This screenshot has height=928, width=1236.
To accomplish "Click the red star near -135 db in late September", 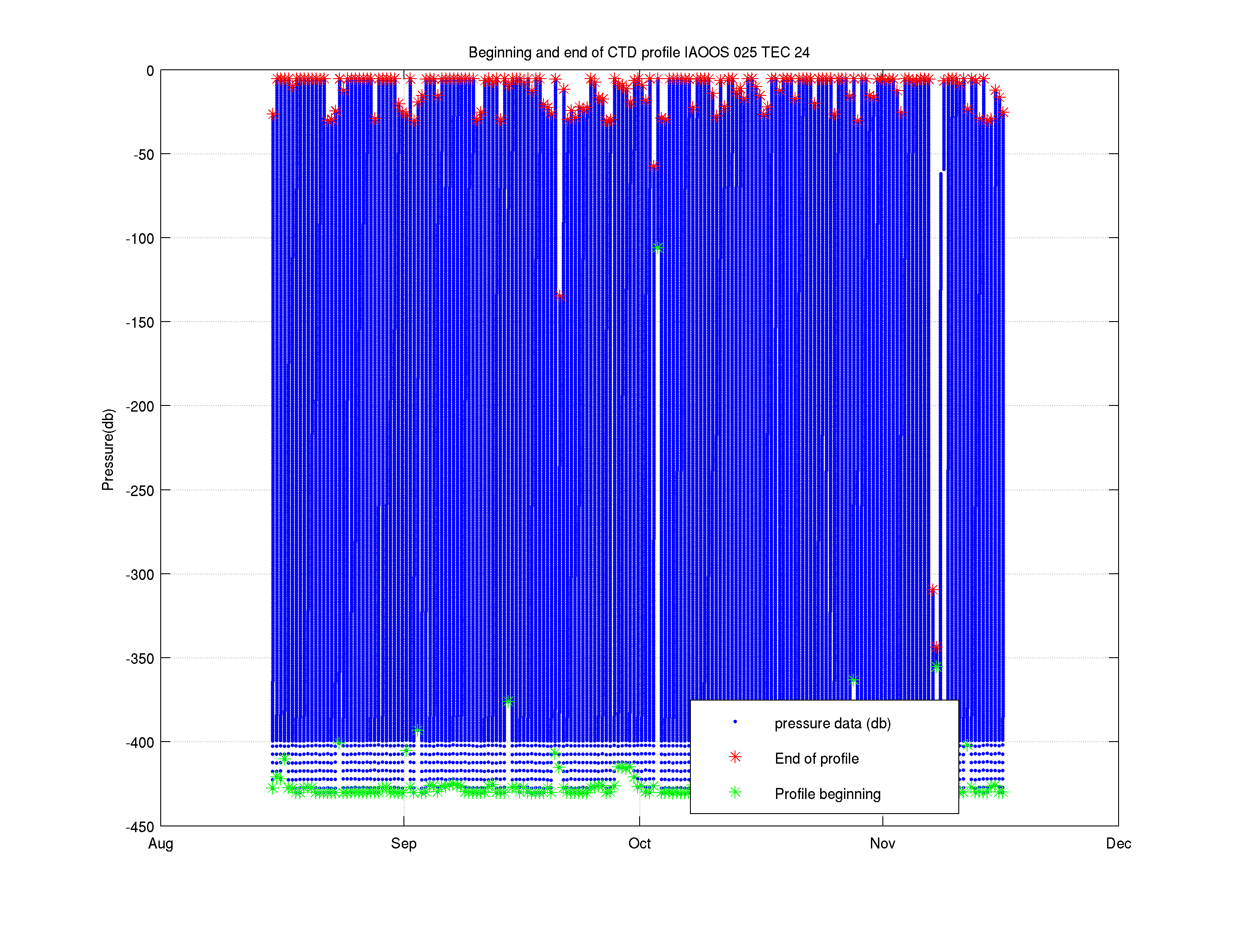I will (x=560, y=296).
